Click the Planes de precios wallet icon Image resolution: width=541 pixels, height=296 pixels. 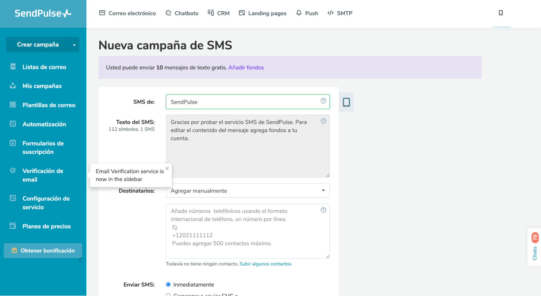[x=13, y=226]
